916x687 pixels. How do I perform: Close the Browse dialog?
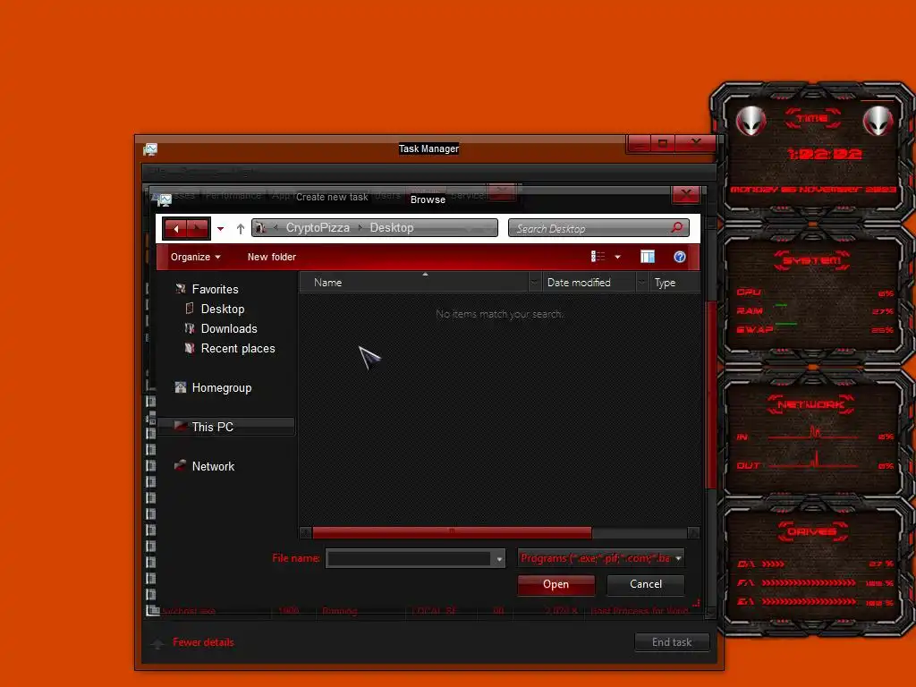pyautogui.click(x=686, y=194)
